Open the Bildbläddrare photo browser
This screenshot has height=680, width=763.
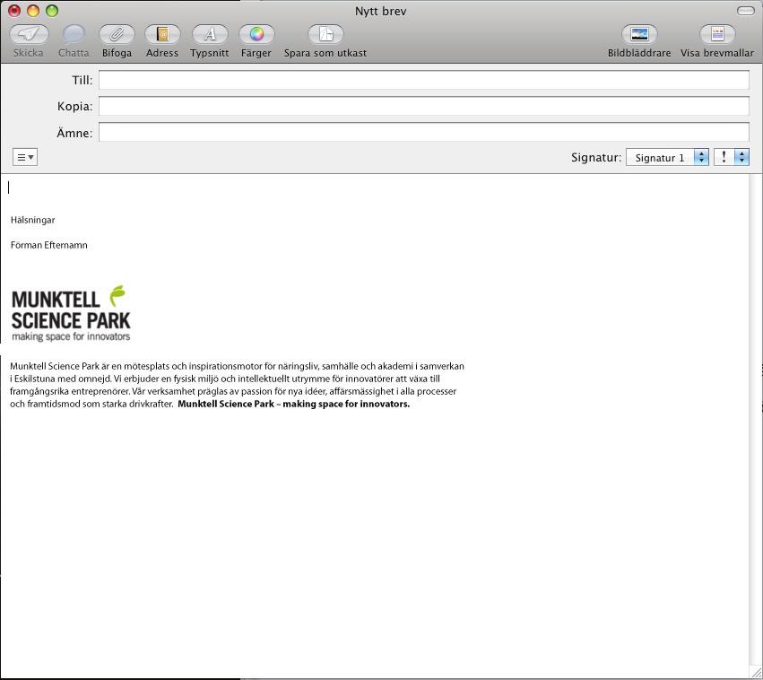639,34
